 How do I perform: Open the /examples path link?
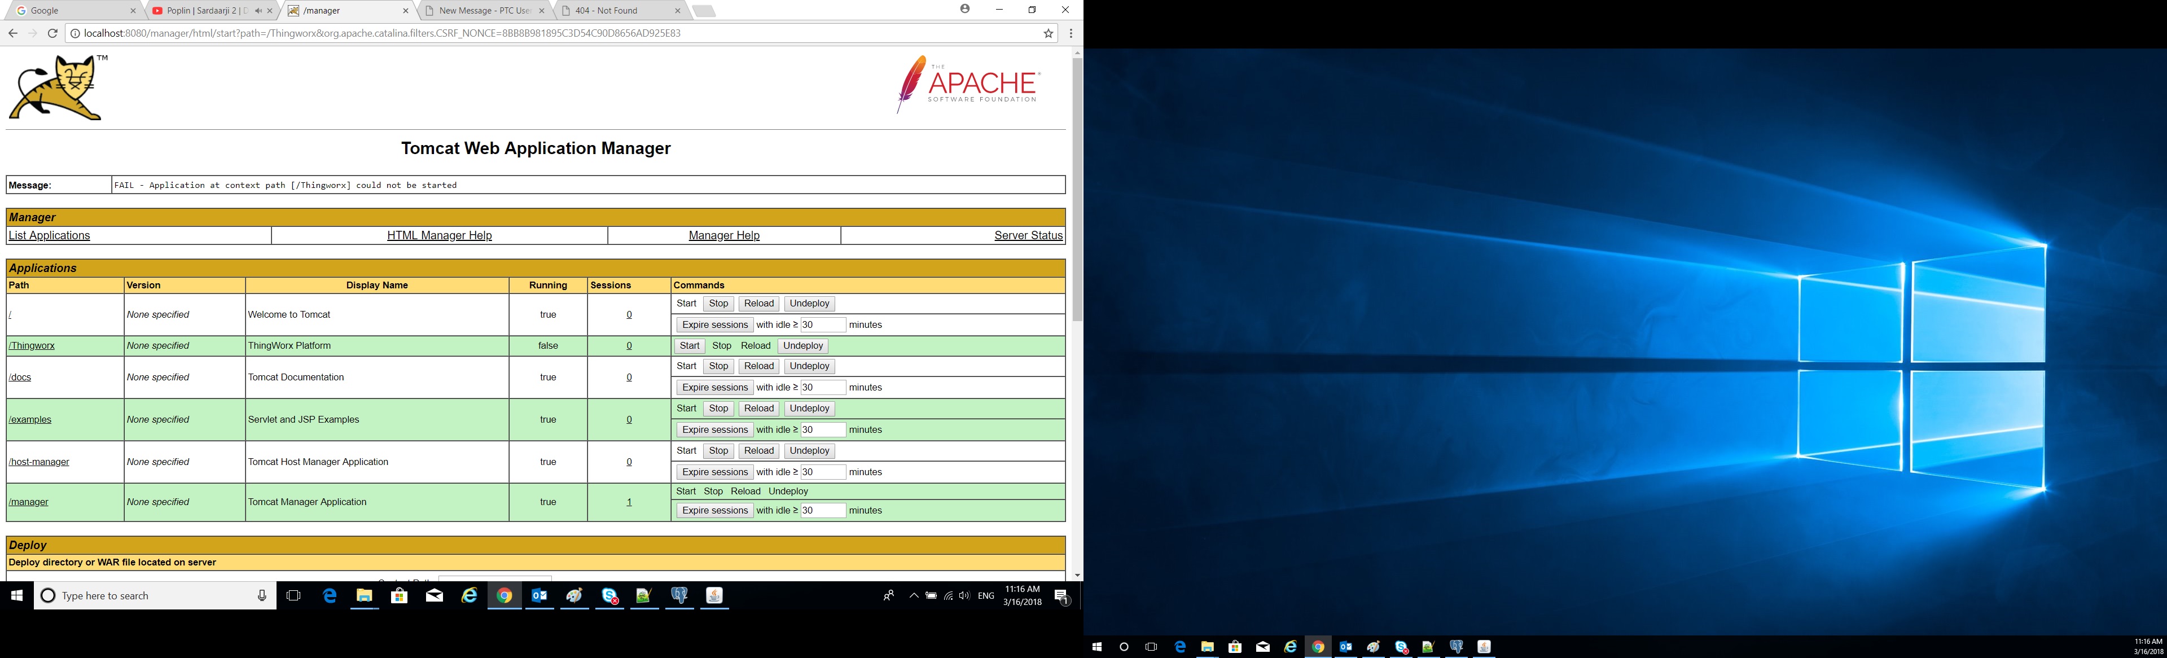[30, 420]
